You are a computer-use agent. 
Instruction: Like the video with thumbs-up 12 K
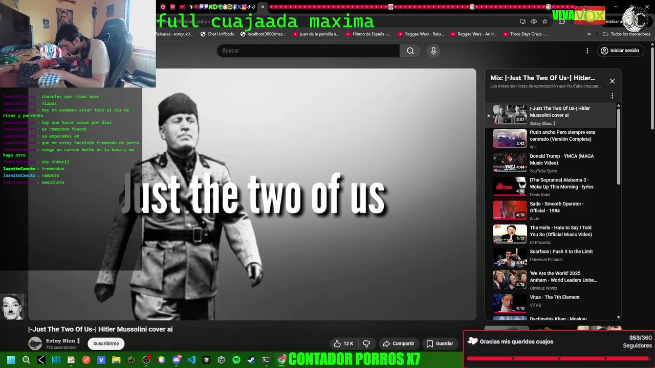[343, 343]
